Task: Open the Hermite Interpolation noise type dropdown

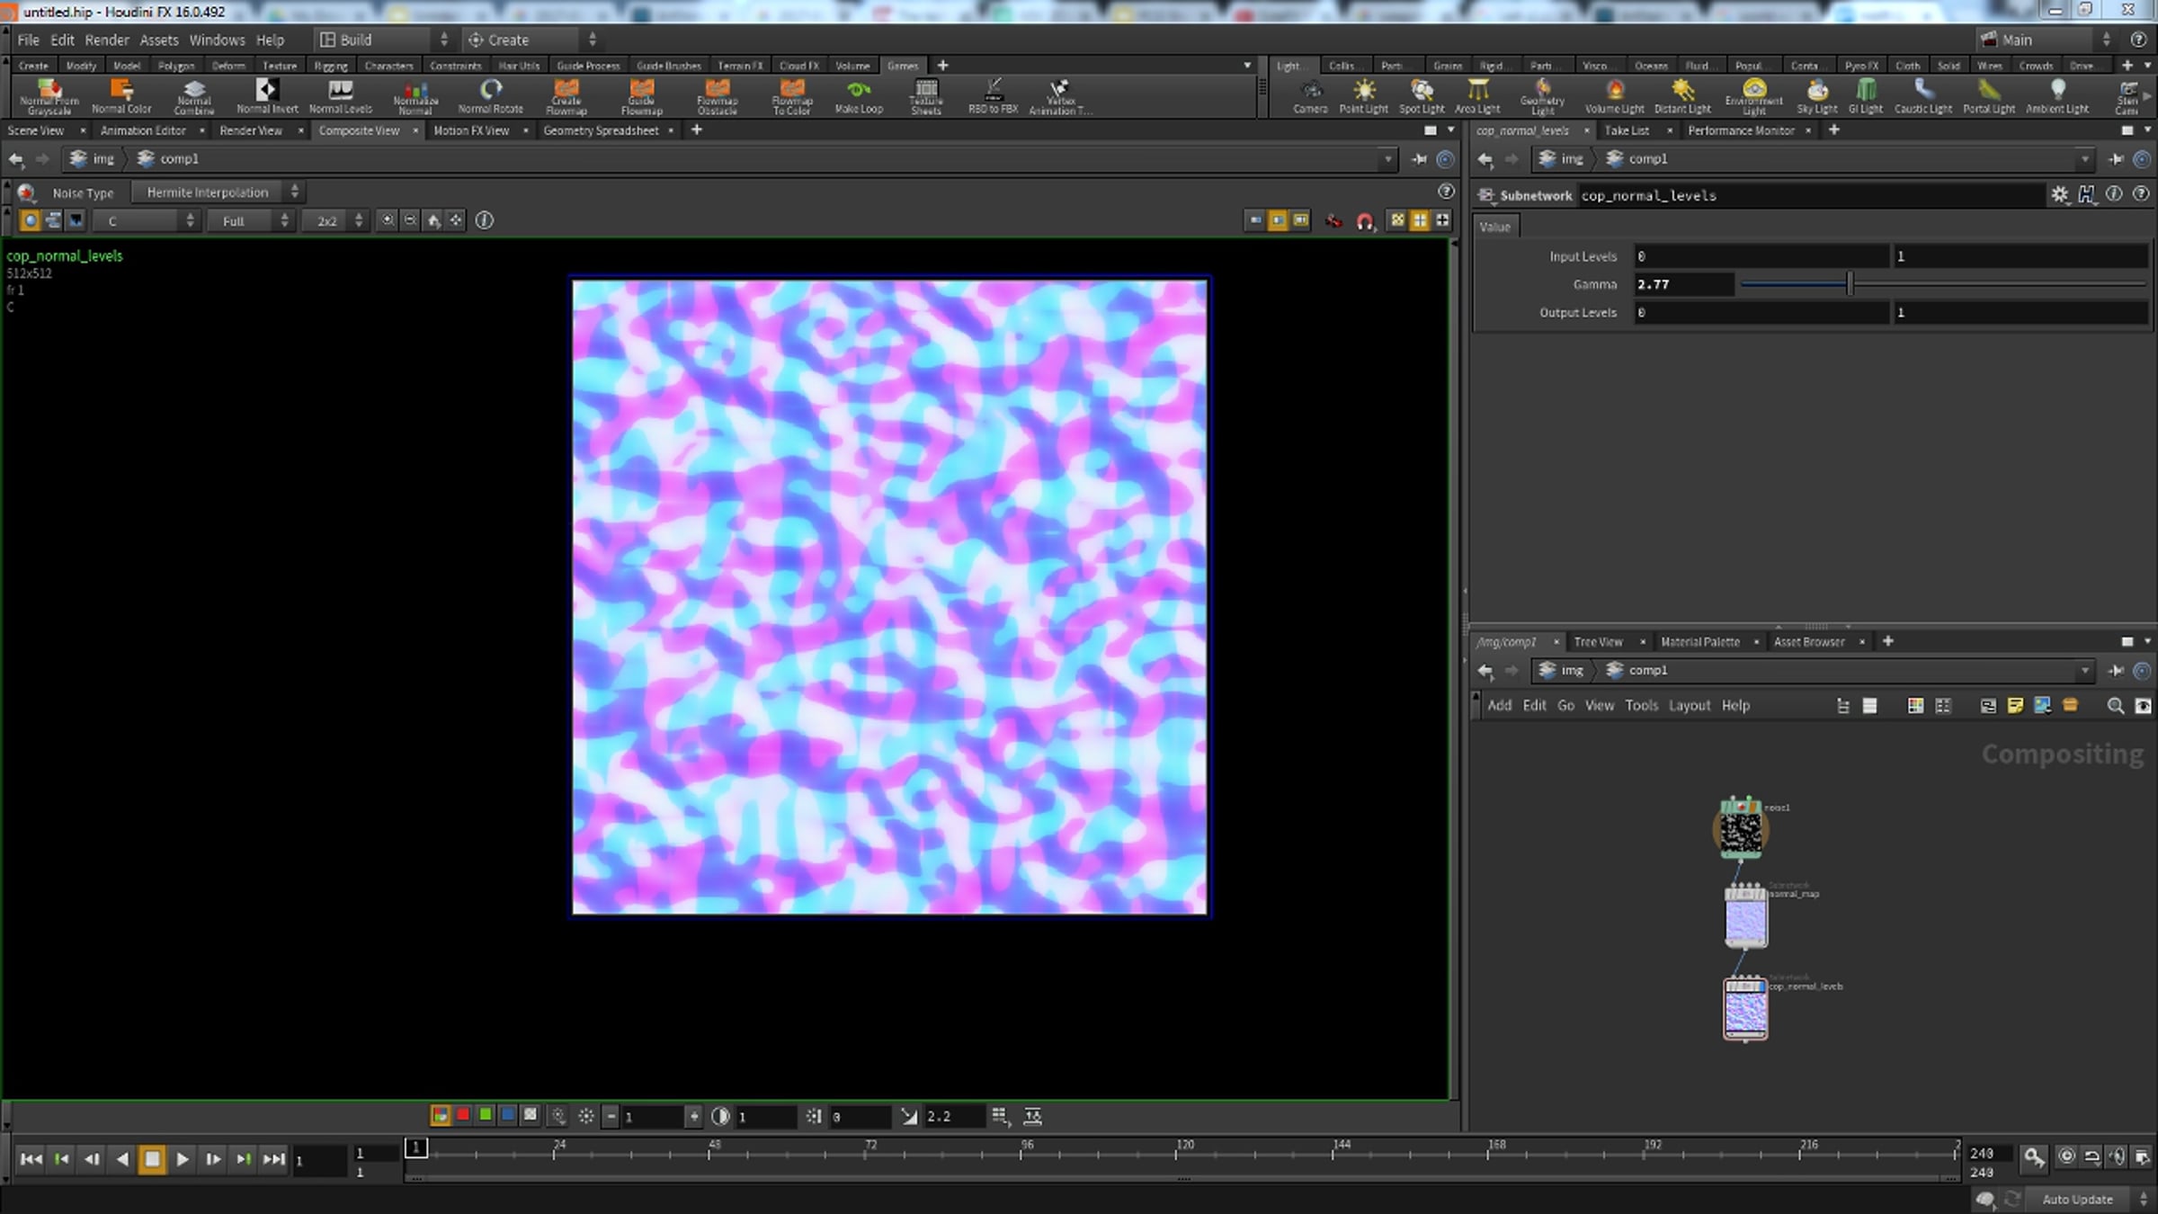Action: (x=217, y=192)
